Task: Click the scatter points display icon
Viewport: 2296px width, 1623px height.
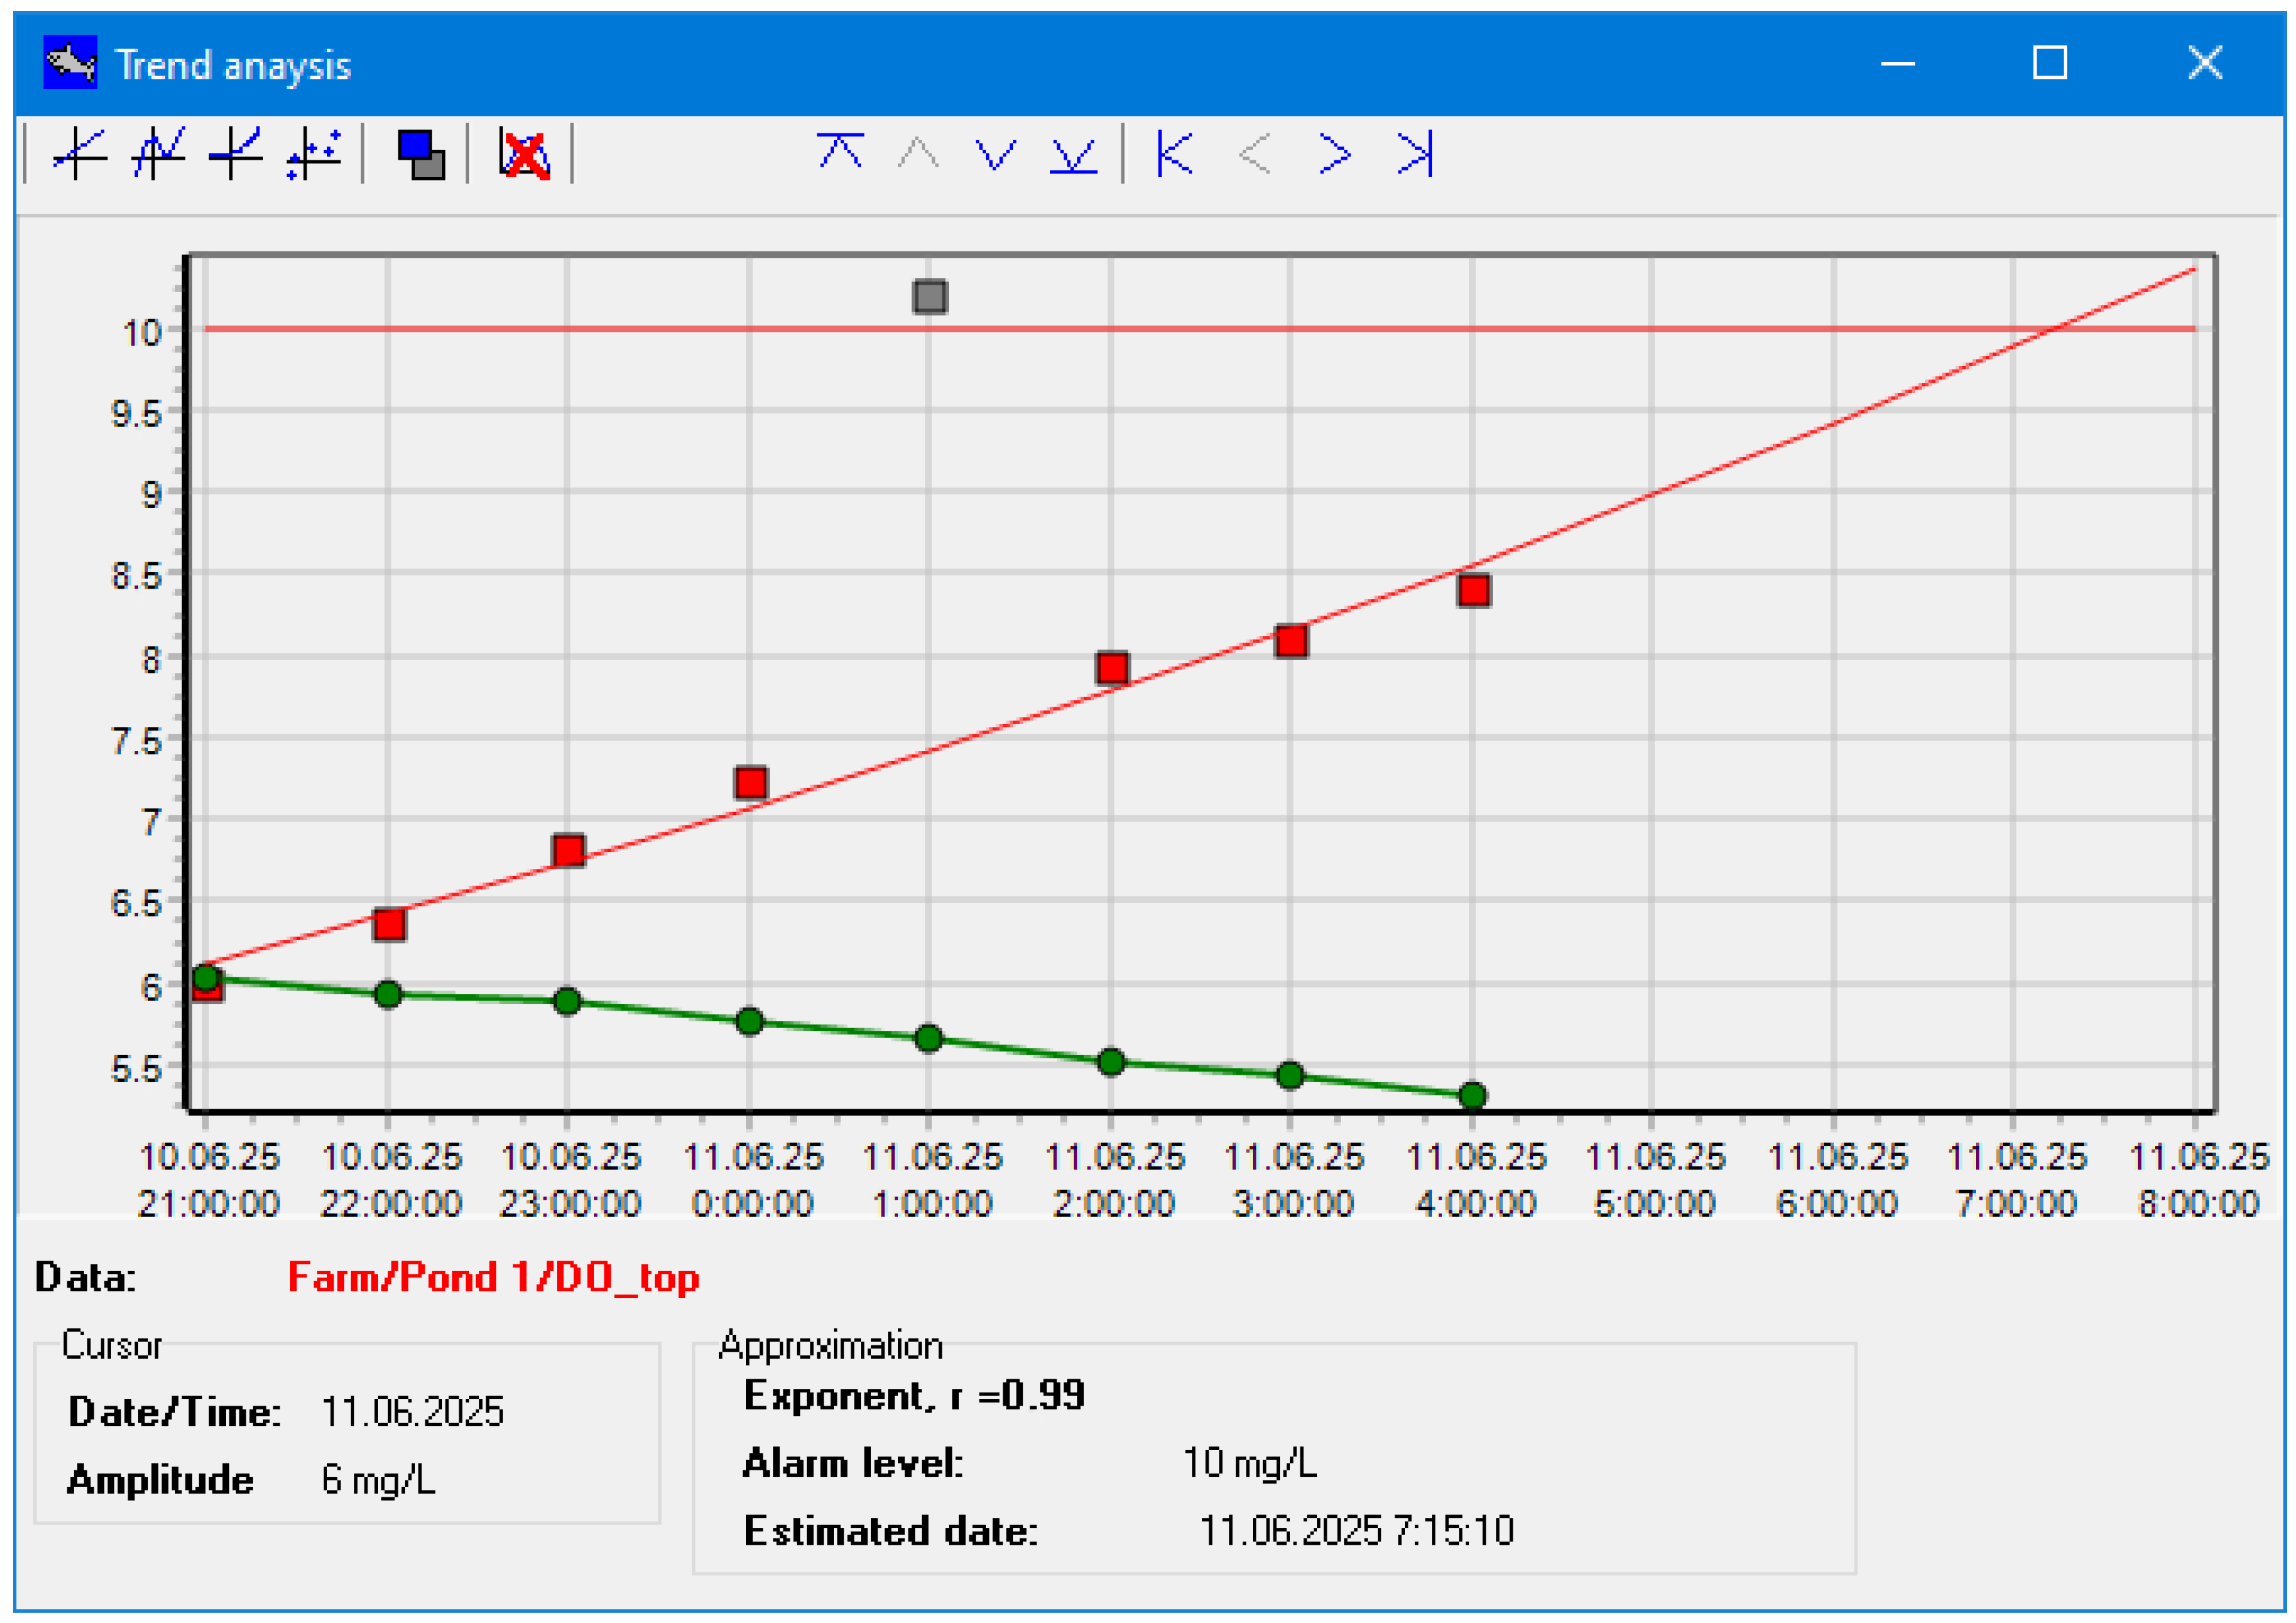Action: 314,154
